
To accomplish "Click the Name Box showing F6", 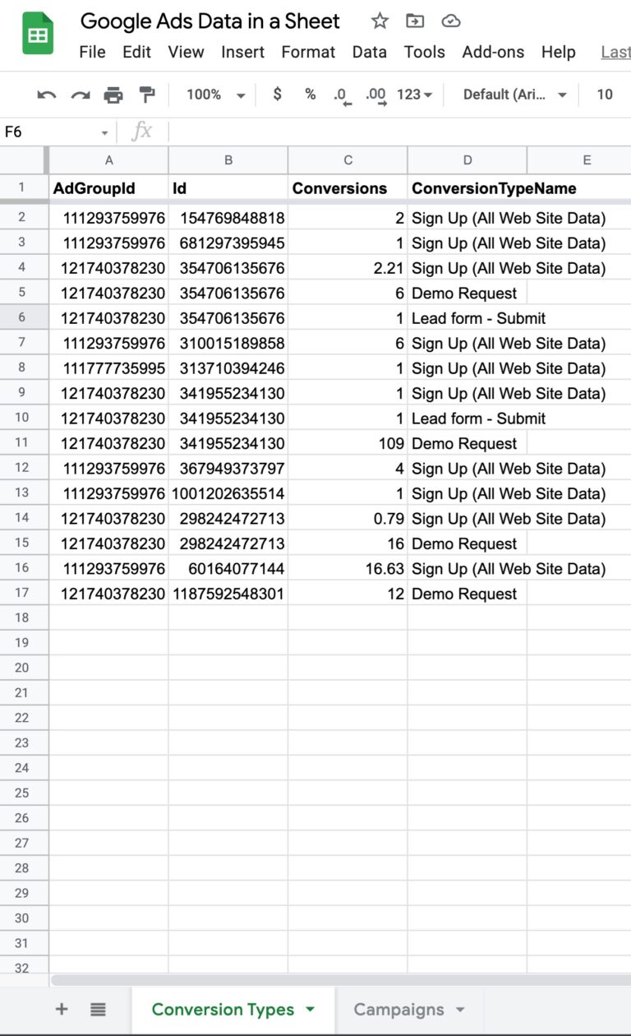I will (x=49, y=132).
